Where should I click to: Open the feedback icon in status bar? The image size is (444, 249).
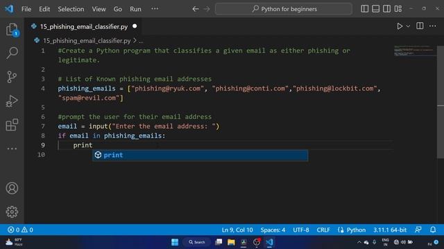coord(418,230)
